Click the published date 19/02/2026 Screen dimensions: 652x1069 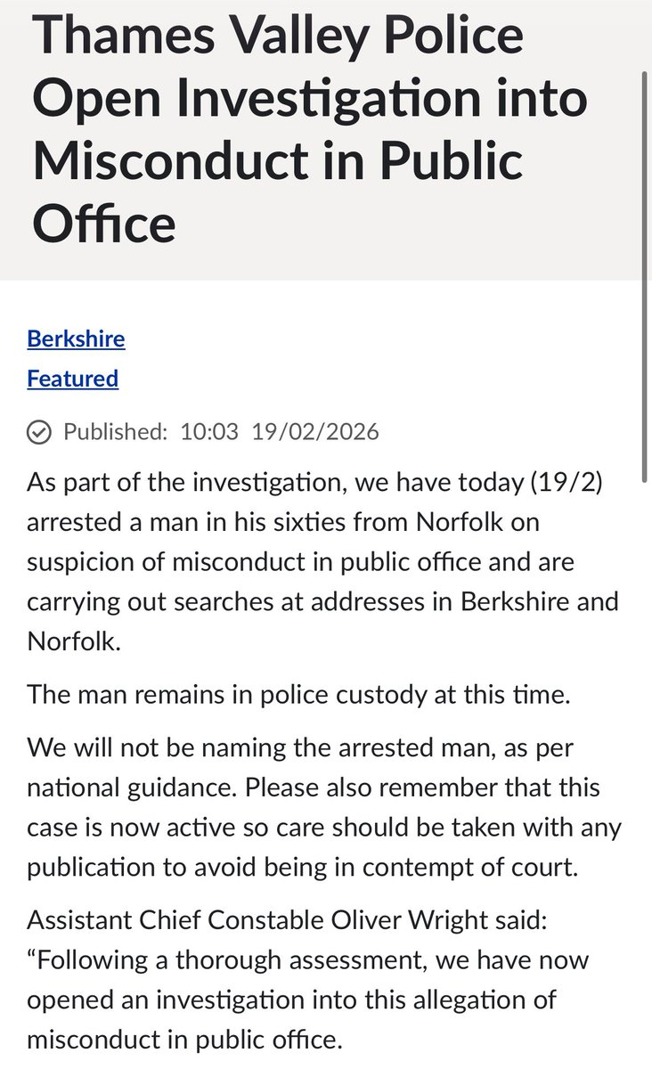pos(315,432)
